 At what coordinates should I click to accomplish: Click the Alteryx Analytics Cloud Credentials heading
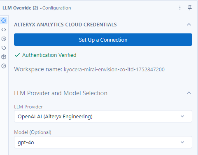click(x=65, y=25)
